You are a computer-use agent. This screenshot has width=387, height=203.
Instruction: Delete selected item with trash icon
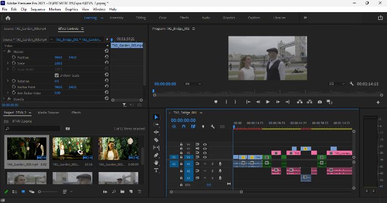point(139,191)
